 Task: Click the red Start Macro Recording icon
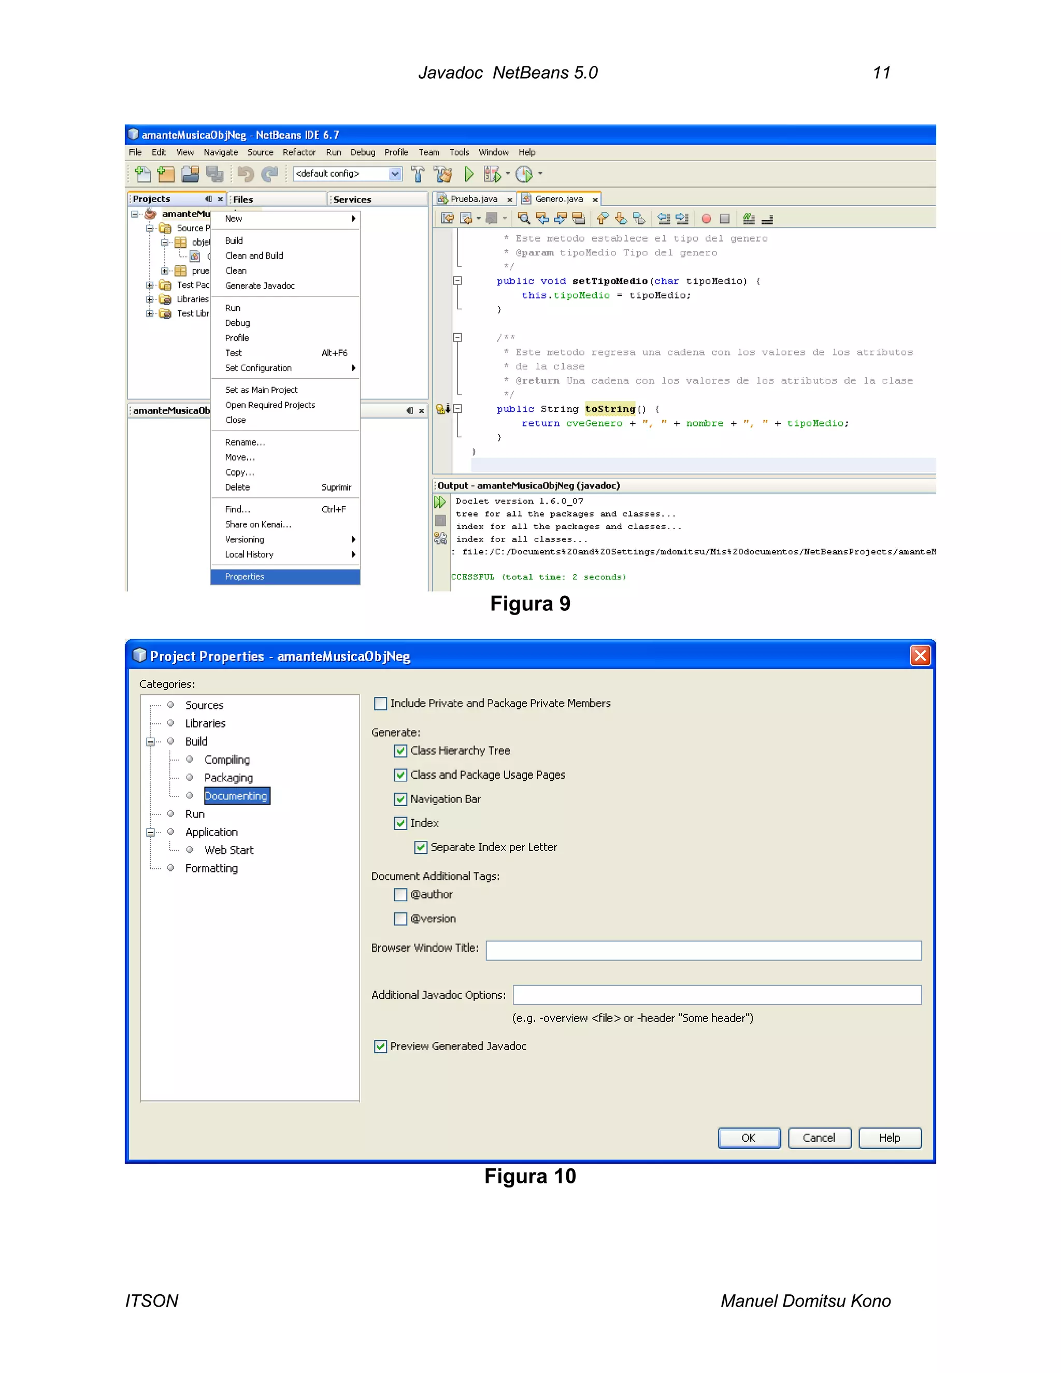(707, 219)
